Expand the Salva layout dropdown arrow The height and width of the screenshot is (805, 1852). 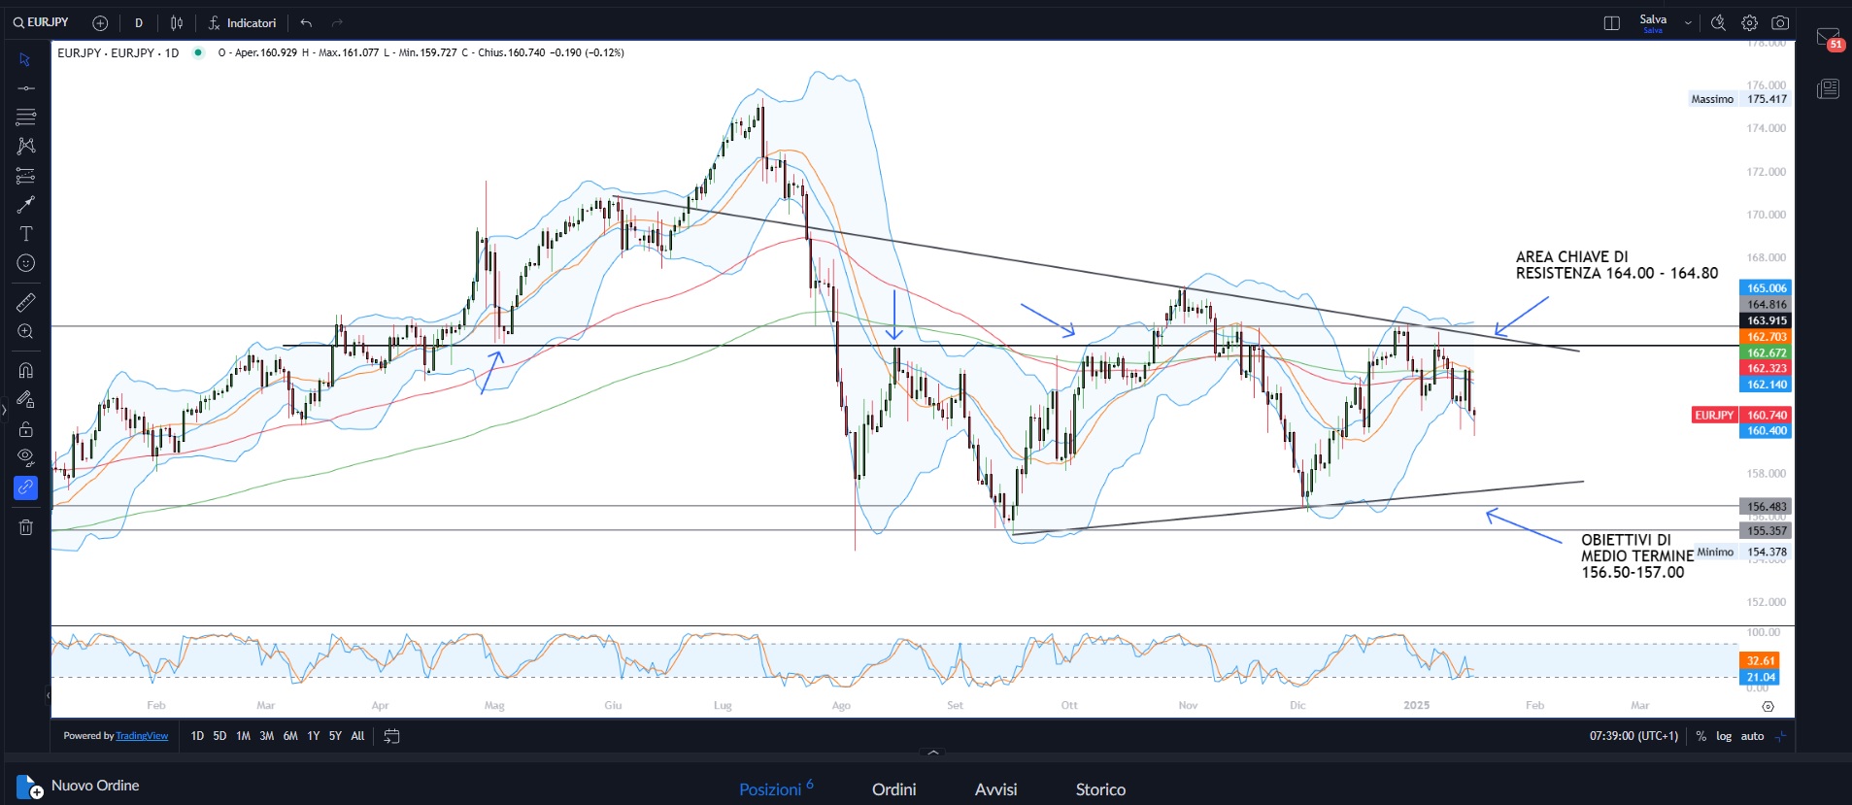[1688, 23]
